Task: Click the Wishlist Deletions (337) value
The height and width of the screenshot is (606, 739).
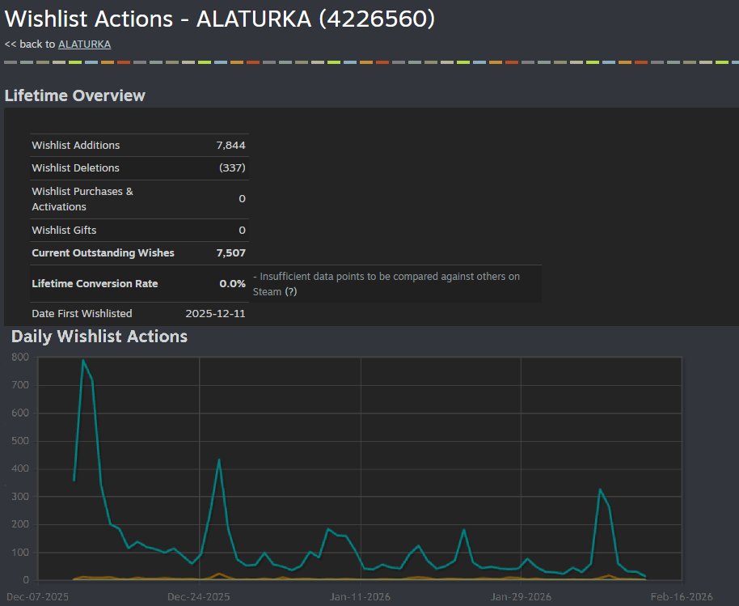Action: (x=234, y=168)
